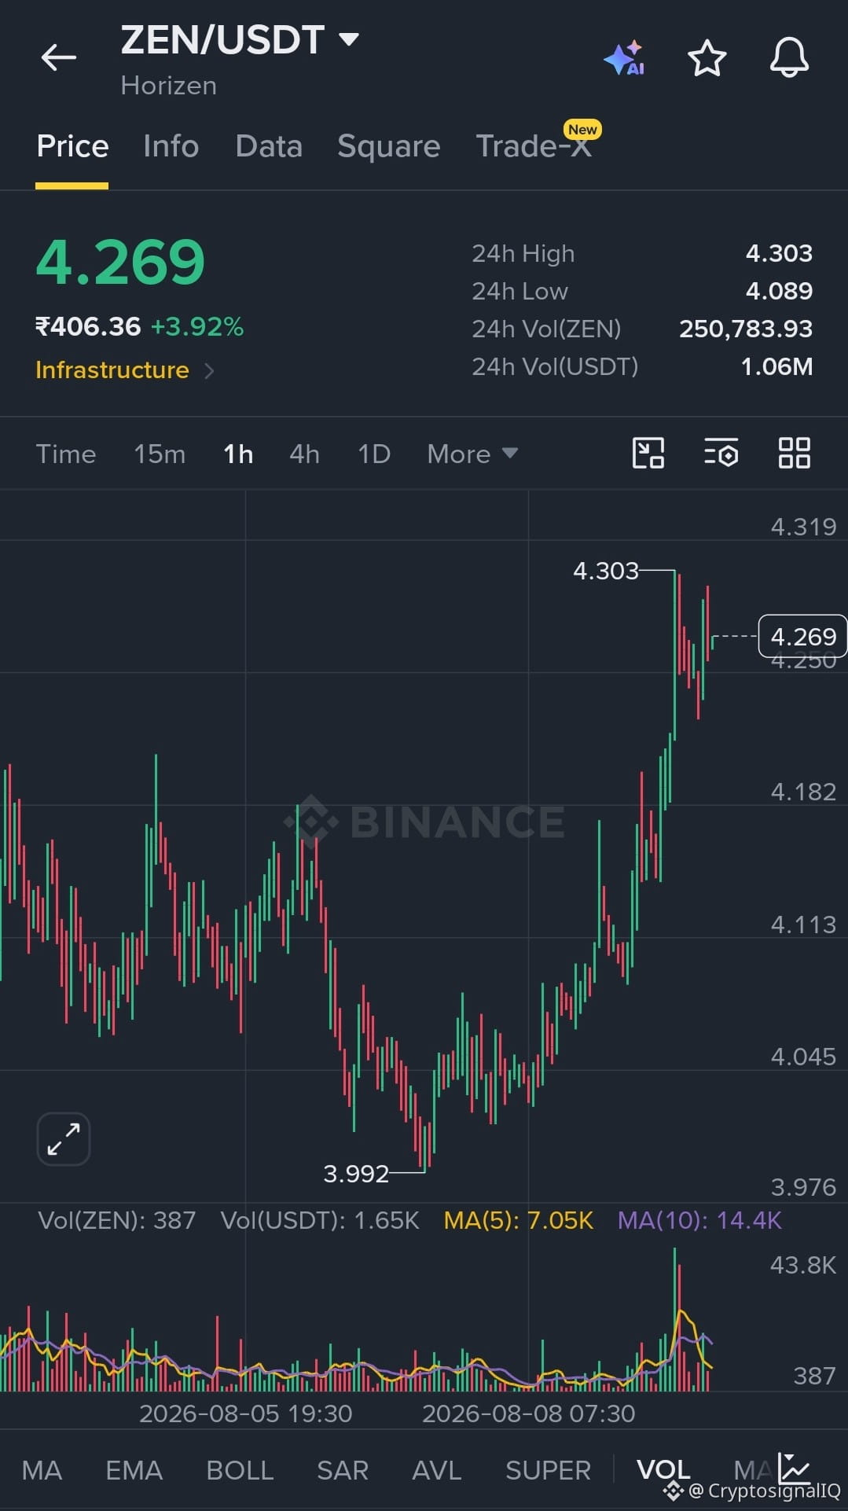Tap the 4.303 high marker on chart

coord(605,570)
